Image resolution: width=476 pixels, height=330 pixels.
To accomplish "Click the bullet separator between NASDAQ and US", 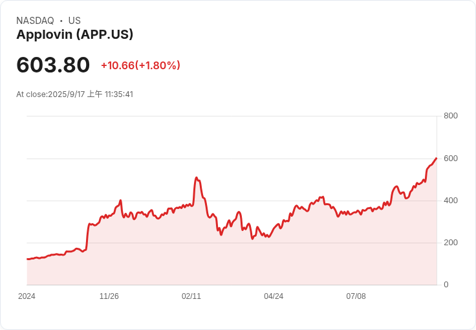I will coord(61,21).
